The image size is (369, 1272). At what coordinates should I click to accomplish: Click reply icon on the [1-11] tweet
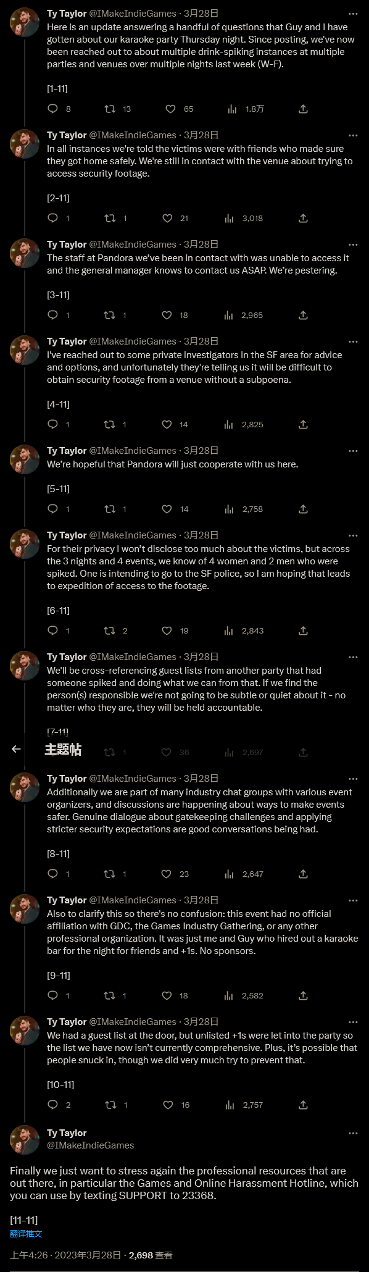53,109
